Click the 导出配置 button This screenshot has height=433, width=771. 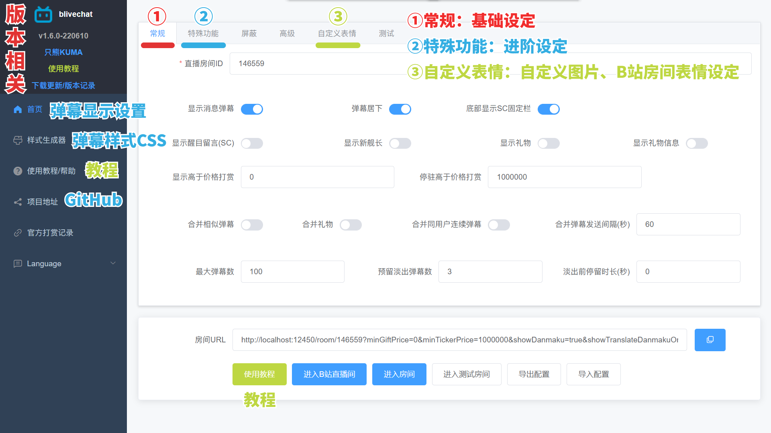pos(534,374)
